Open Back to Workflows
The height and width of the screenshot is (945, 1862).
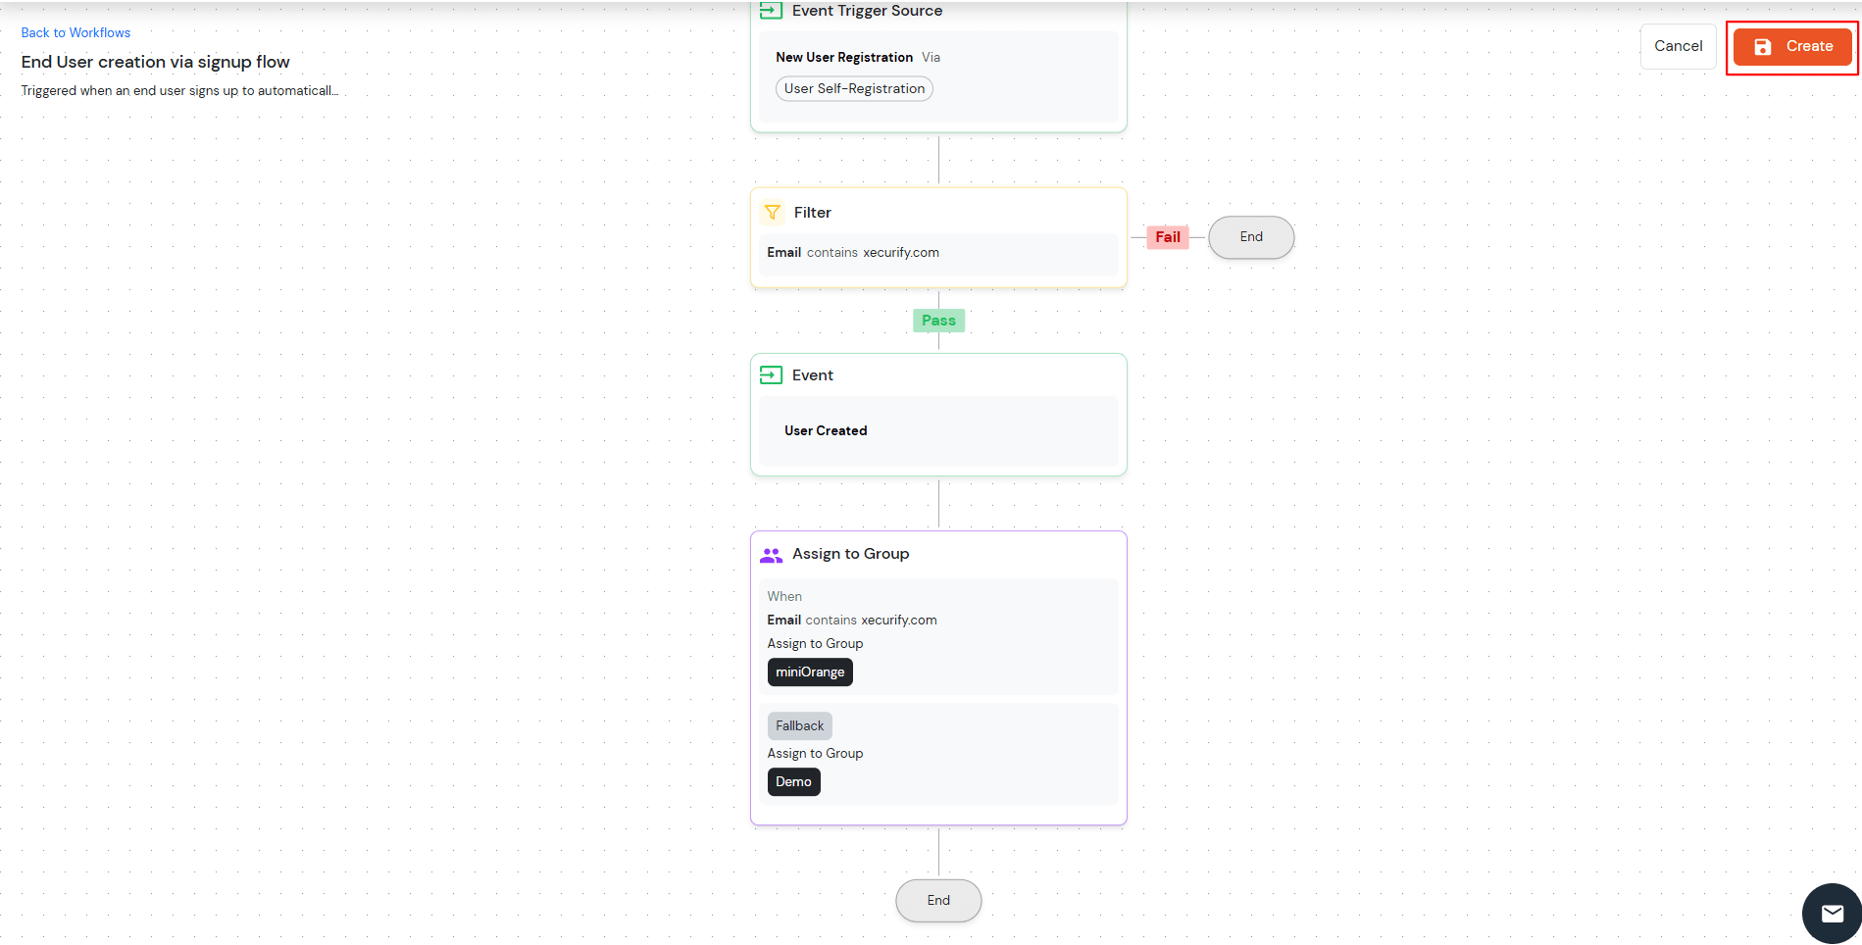point(75,32)
